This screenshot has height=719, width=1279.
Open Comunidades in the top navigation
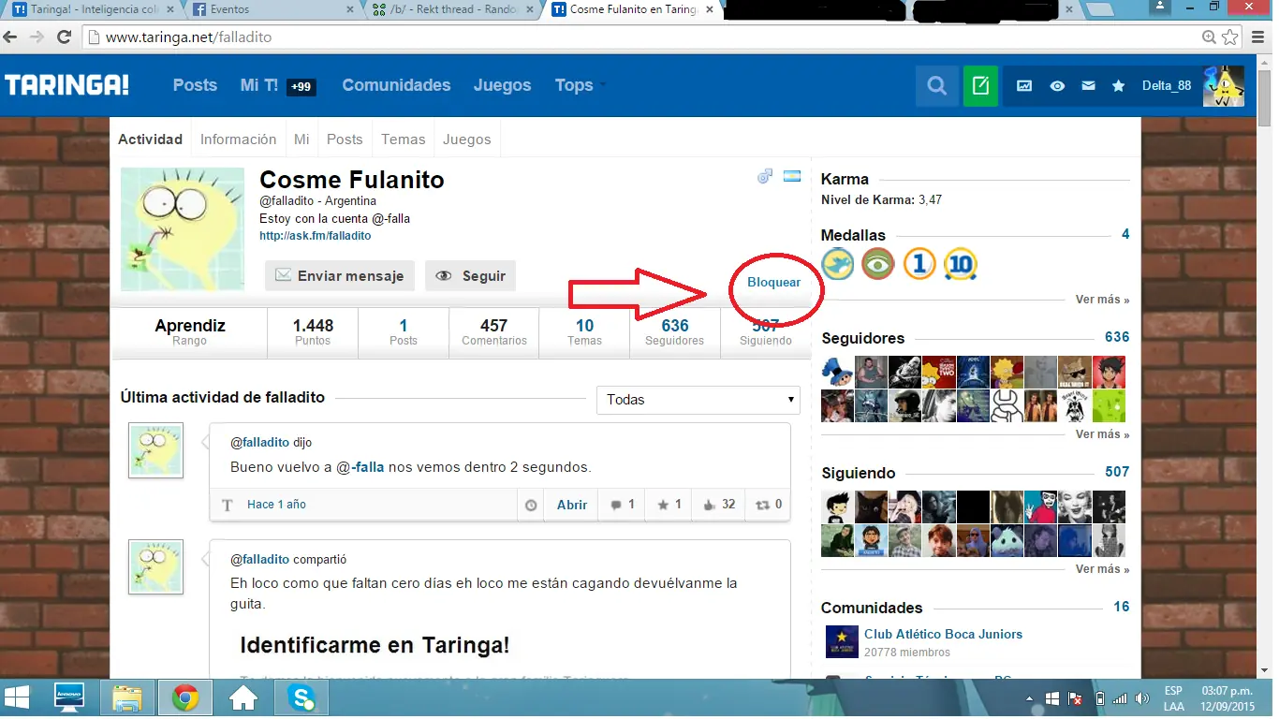(x=396, y=85)
